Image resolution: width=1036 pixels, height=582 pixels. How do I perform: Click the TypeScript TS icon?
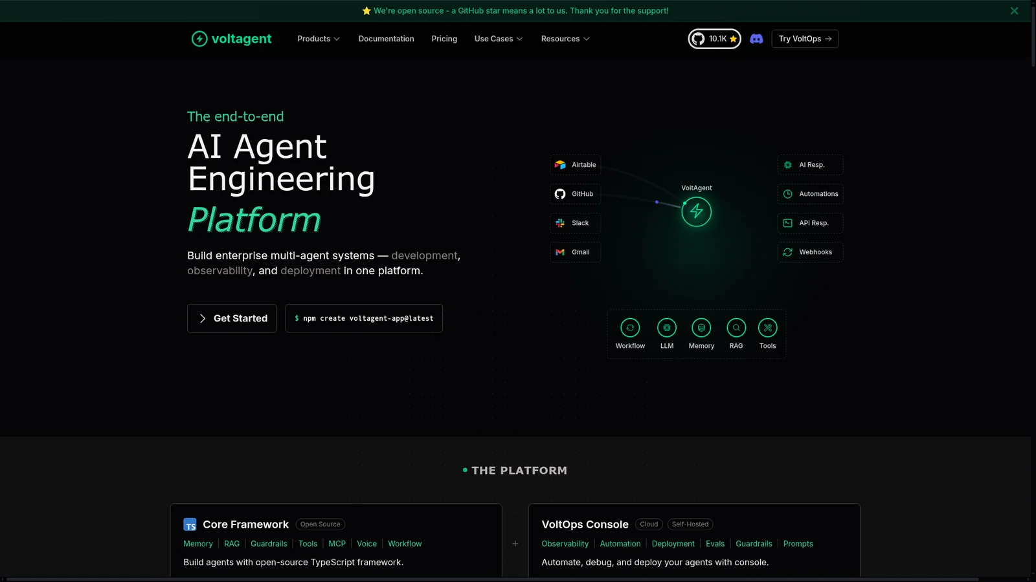190,524
